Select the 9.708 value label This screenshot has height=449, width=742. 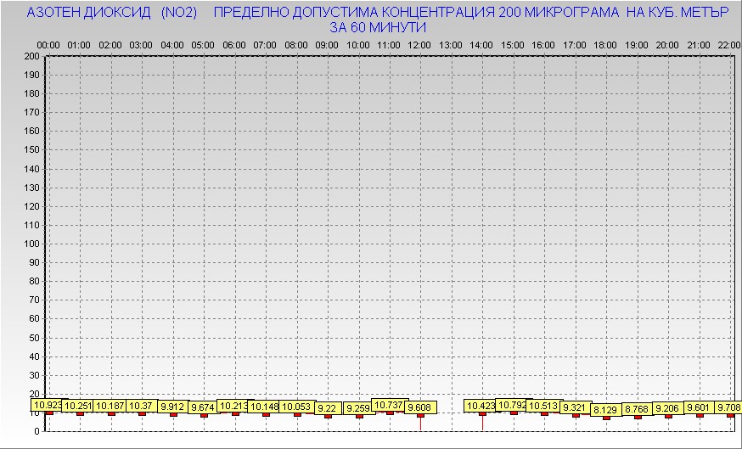726,407
